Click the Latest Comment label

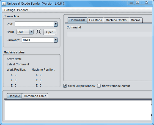coord(18,64)
